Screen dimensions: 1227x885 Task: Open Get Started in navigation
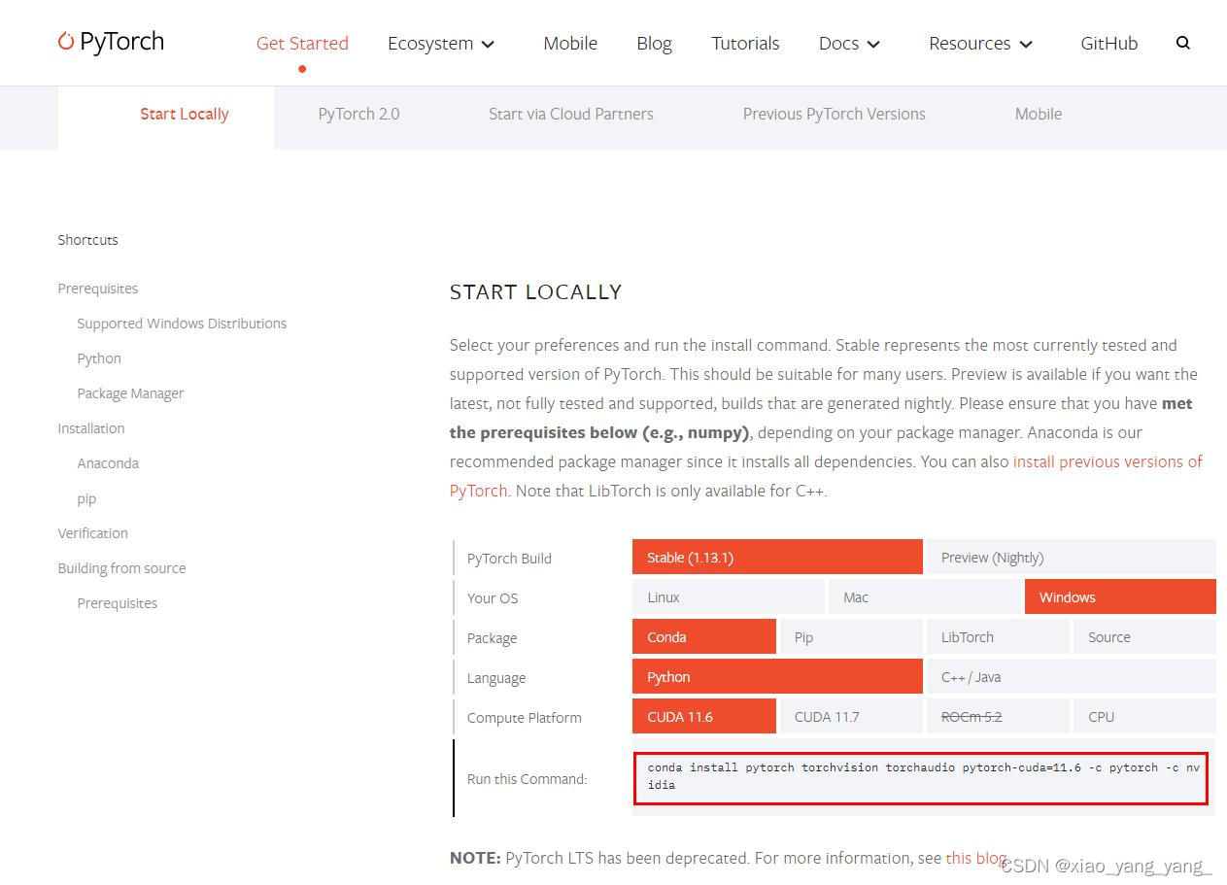tap(302, 43)
